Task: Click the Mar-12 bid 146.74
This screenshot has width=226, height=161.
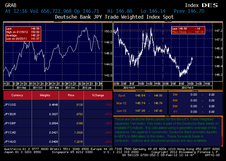Action: 140,103
